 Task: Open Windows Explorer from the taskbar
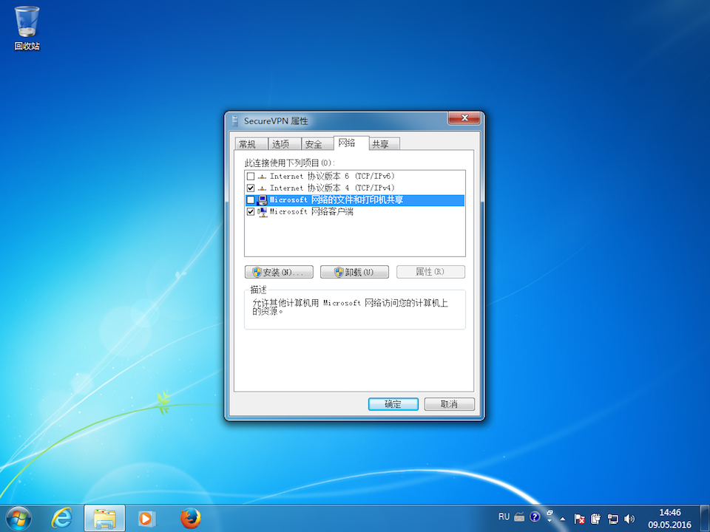coord(104,519)
